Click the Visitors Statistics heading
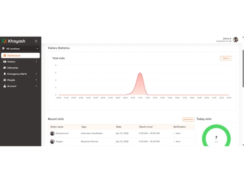The image size is (244, 183). coord(59,48)
